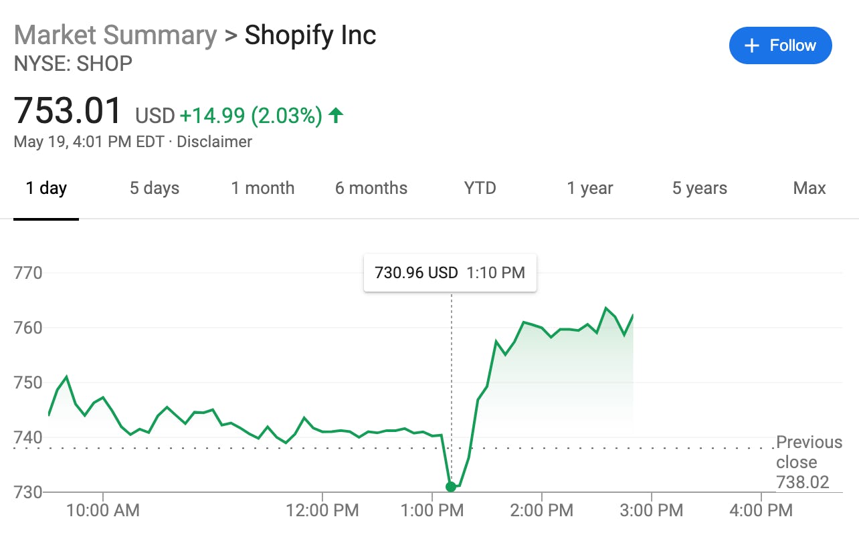Click the Shopify Inc title

(x=310, y=35)
